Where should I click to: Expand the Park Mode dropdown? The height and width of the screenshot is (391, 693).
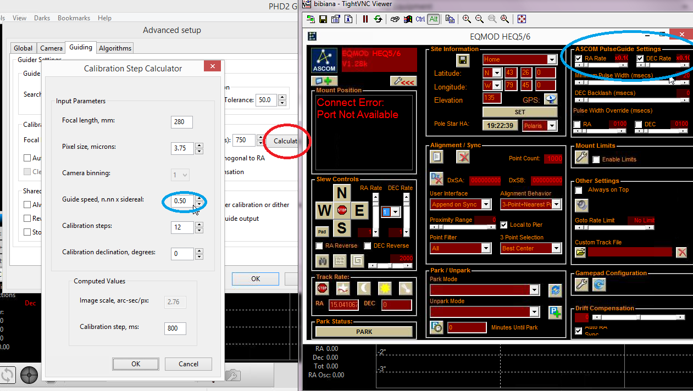[534, 289]
